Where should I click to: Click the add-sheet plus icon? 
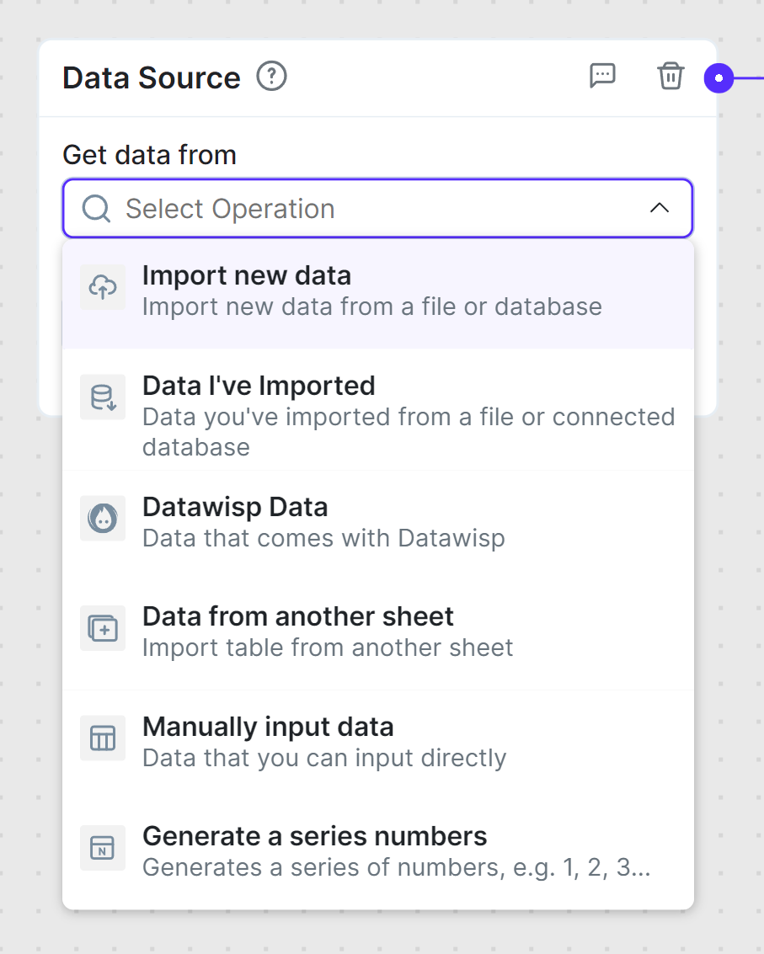tap(103, 628)
